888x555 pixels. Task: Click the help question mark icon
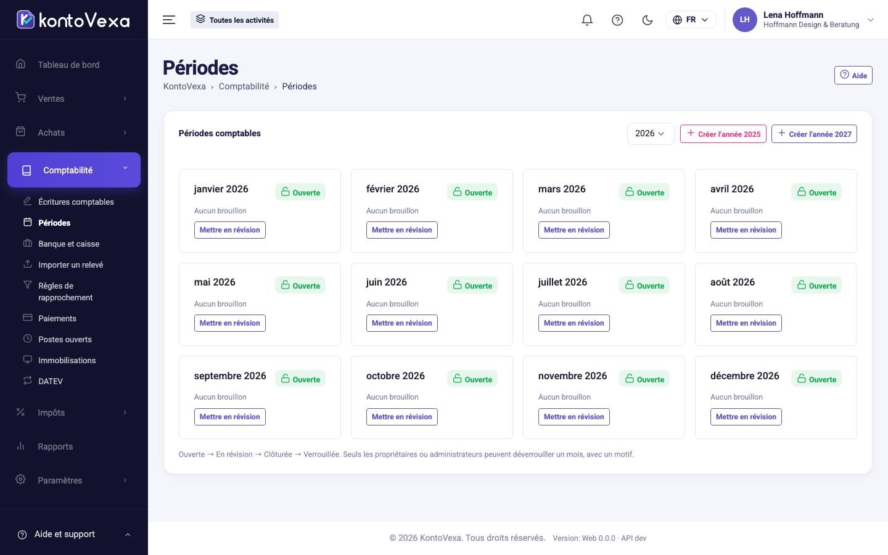coord(617,20)
